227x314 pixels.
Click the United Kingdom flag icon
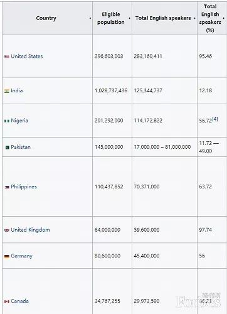(7, 230)
